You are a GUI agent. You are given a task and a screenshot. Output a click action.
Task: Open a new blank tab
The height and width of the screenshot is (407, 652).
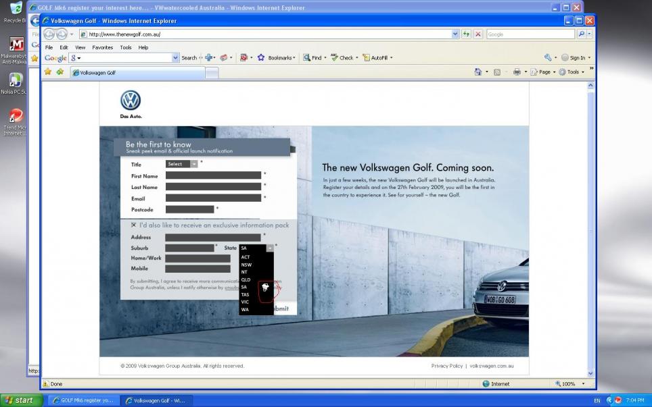(x=212, y=73)
